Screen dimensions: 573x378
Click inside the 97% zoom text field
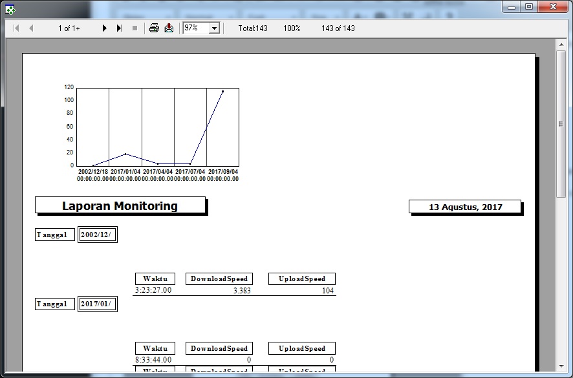pyautogui.click(x=195, y=28)
